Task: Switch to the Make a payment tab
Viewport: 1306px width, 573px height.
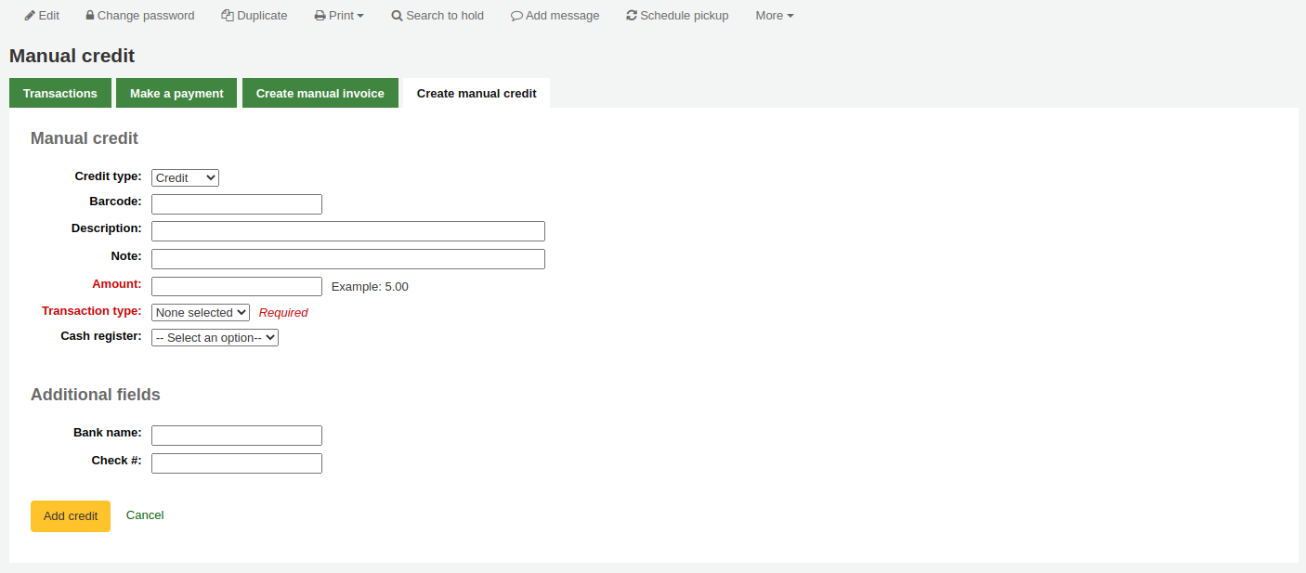Action: click(x=176, y=93)
